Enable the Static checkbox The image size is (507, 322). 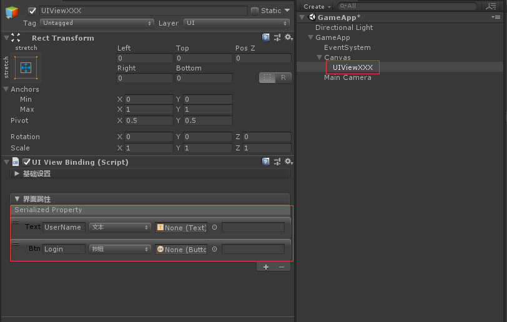coord(255,11)
